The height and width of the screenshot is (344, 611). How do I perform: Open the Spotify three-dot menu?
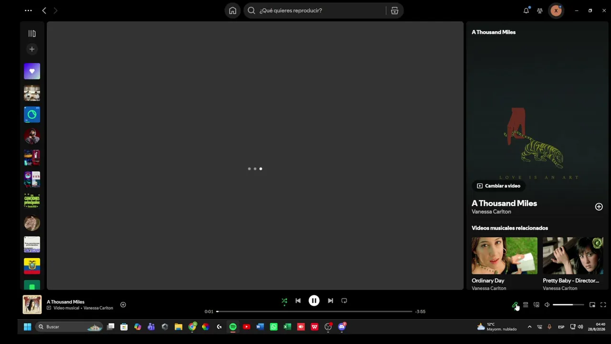coord(28,11)
